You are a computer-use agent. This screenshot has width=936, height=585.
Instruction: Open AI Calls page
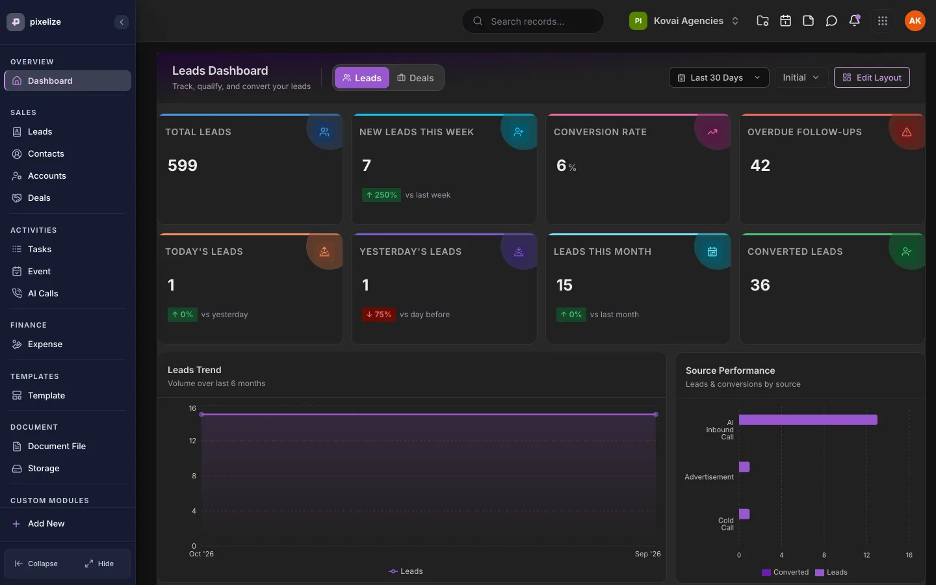[x=68, y=293]
